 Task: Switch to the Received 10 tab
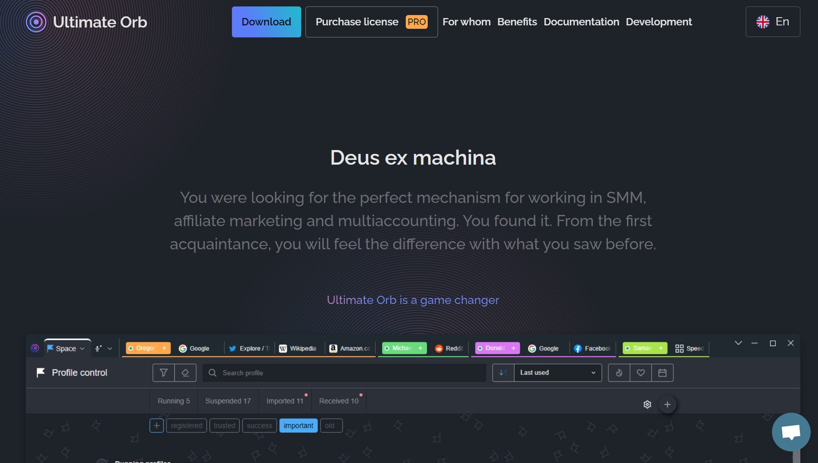[x=339, y=401]
